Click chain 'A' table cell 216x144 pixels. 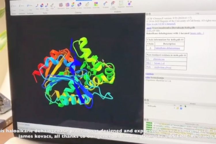coord(150,48)
